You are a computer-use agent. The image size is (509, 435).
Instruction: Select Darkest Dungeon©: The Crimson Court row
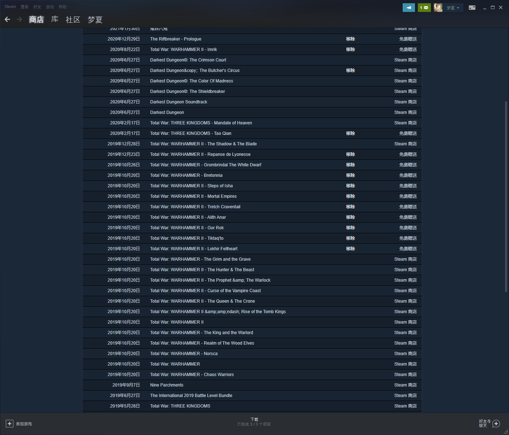pyautogui.click(x=252, y=60)
